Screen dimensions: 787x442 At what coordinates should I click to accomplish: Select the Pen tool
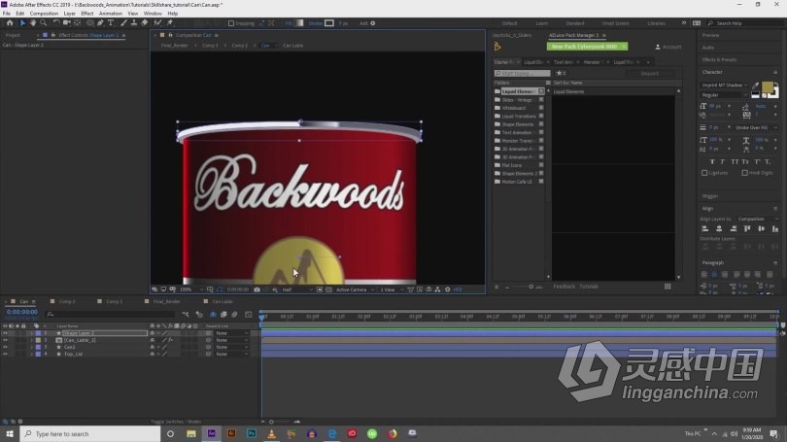click(100, 23)
